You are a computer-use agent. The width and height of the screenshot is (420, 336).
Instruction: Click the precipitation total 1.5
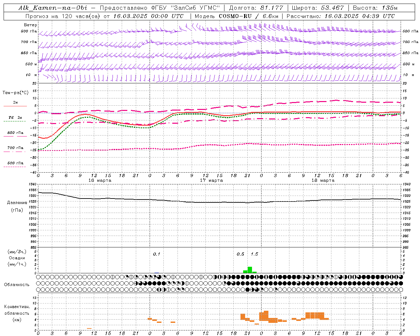[x=254, y=254]
